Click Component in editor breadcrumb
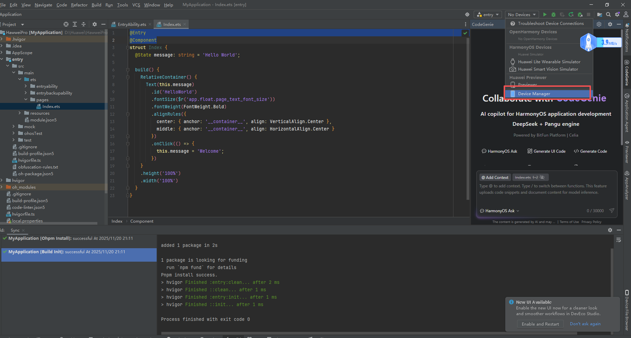 click(x=141, y=221)
